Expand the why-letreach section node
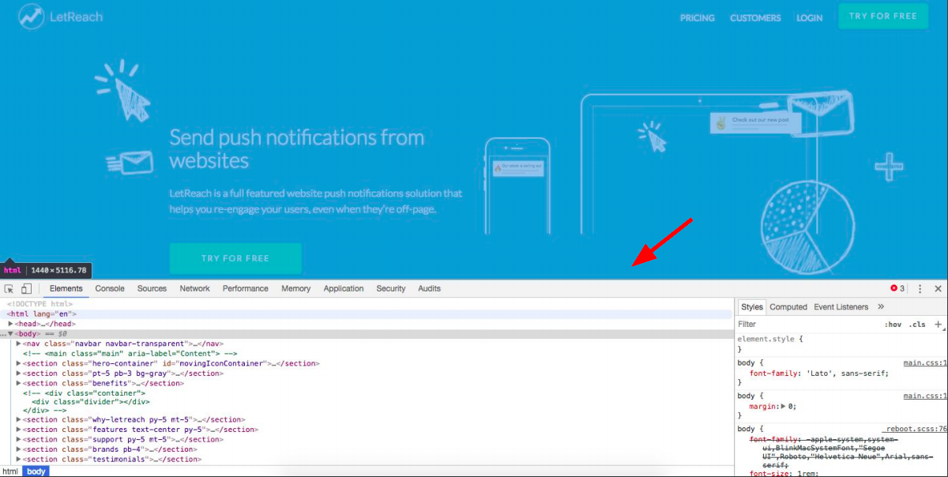The image size is (948, 477). [x=18, y=420]
